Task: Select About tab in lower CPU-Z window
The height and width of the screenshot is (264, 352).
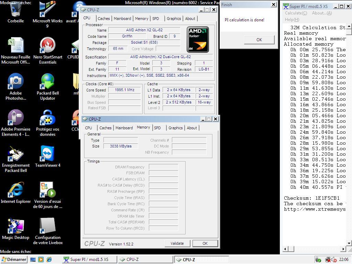Action: 192,128
